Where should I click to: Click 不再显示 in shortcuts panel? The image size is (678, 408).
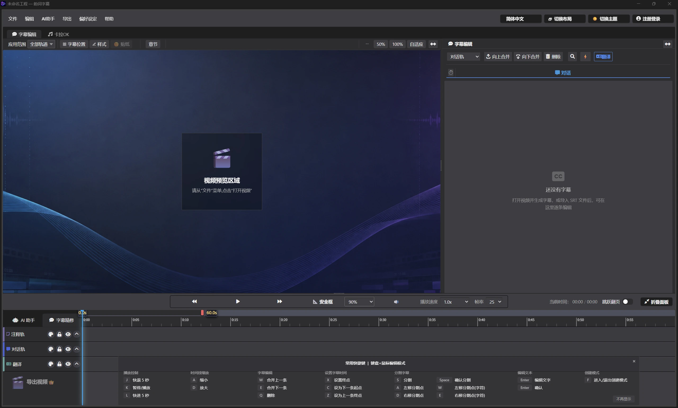[624, 399]
